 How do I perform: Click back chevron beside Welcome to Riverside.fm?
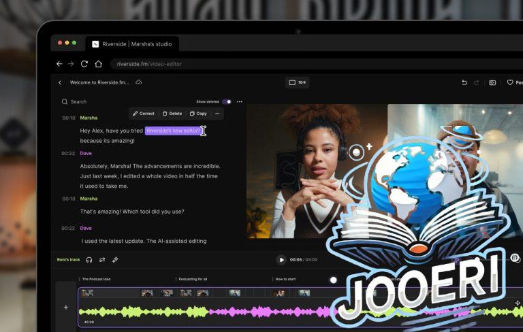(60, 83)
